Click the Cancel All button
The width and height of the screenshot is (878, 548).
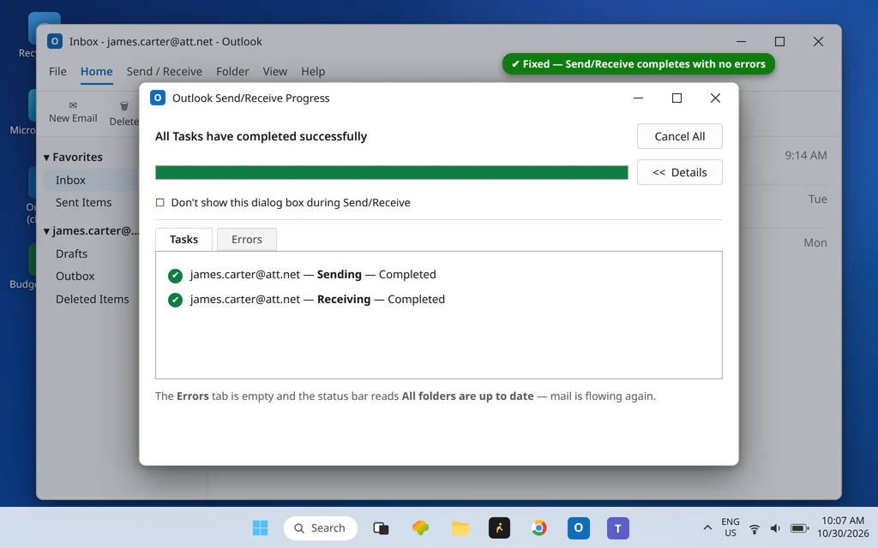click(x=680, y=136)
